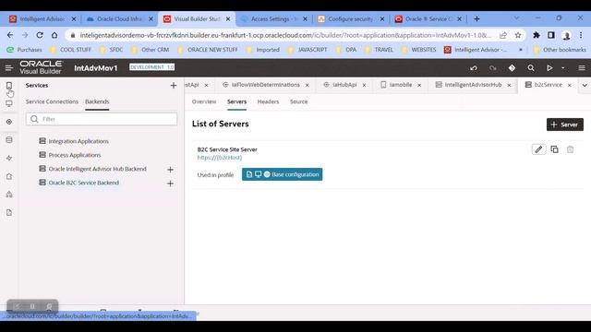591x332 pixels.
Task: Duplicate the B2C Service Site Server
Action: [x=554, y=149]
